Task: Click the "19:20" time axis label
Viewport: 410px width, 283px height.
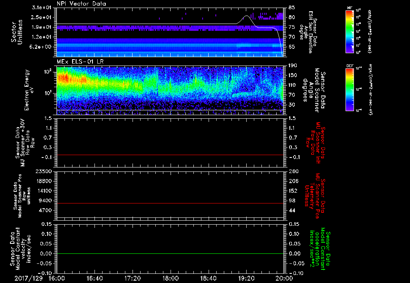Action: 246,278
